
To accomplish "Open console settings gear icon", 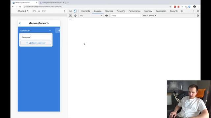I will 198,15.
